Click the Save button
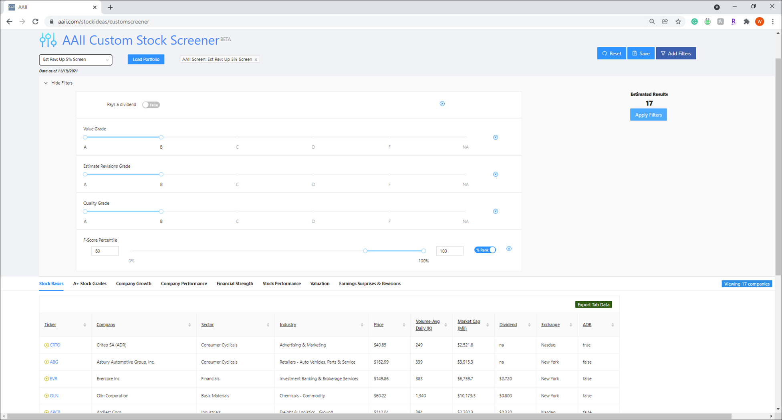Screen dimensions: 782x420 click(x=641, y=54)
